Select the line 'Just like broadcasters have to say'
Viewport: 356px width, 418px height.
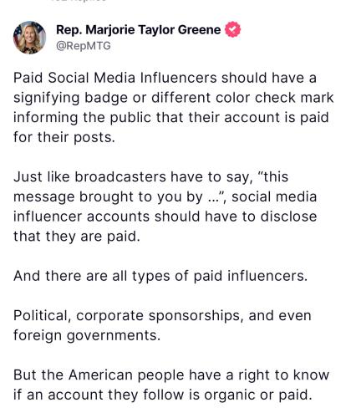tap(150, 177)
